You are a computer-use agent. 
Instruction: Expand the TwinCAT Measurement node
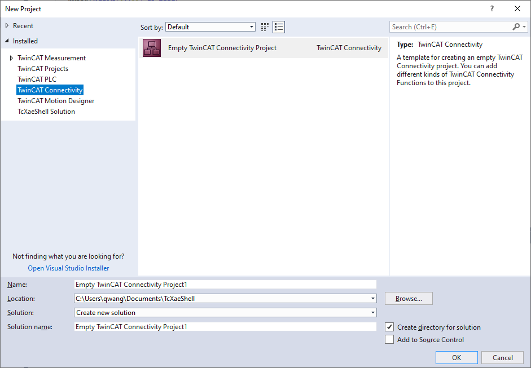click(x=11, y=58)
